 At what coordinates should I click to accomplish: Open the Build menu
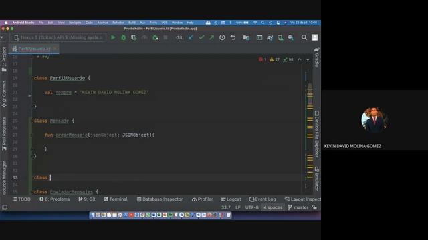132,23
